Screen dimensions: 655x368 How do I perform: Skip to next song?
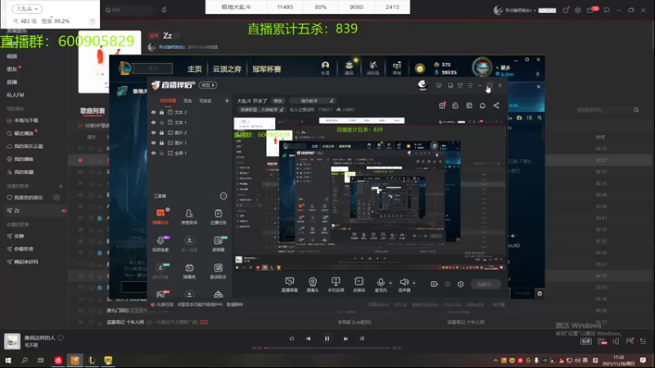346,339
